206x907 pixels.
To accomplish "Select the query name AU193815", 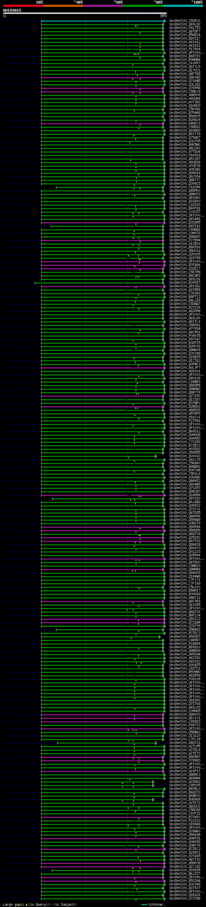I will 12,11.
